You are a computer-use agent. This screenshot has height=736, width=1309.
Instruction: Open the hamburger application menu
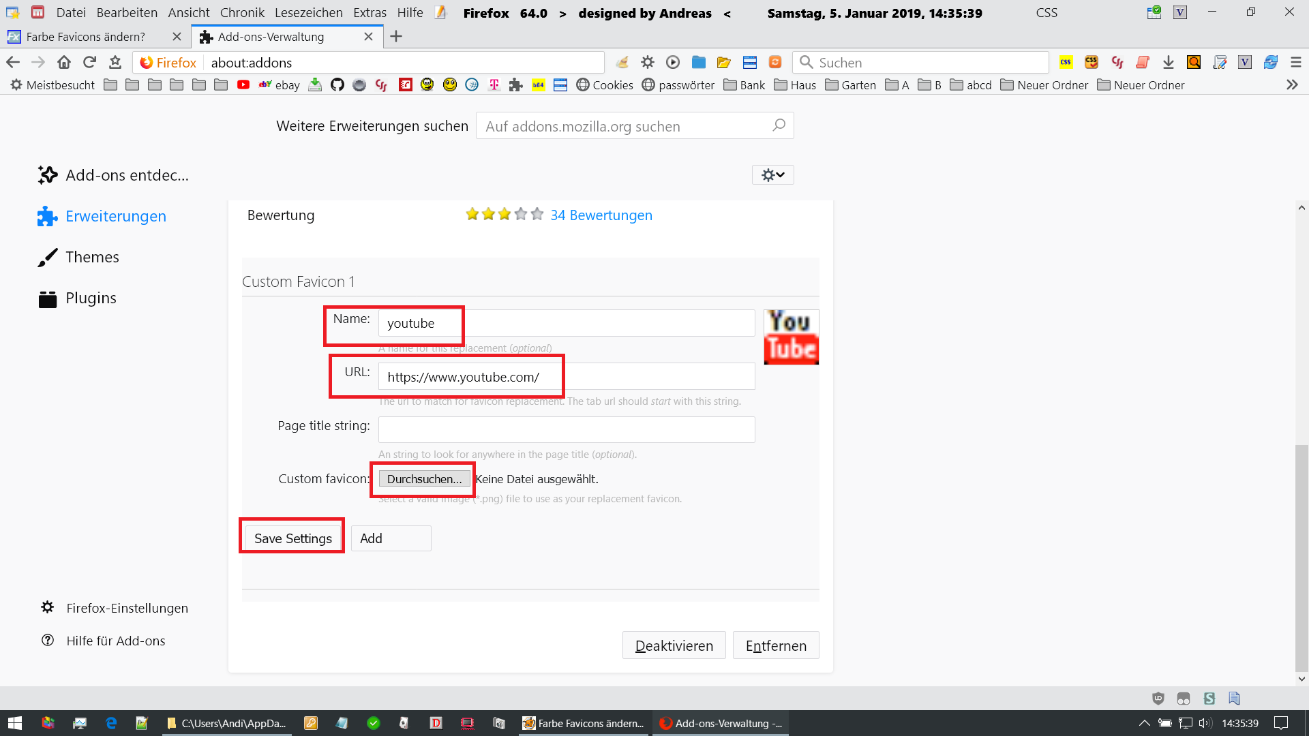[1296, 63]
